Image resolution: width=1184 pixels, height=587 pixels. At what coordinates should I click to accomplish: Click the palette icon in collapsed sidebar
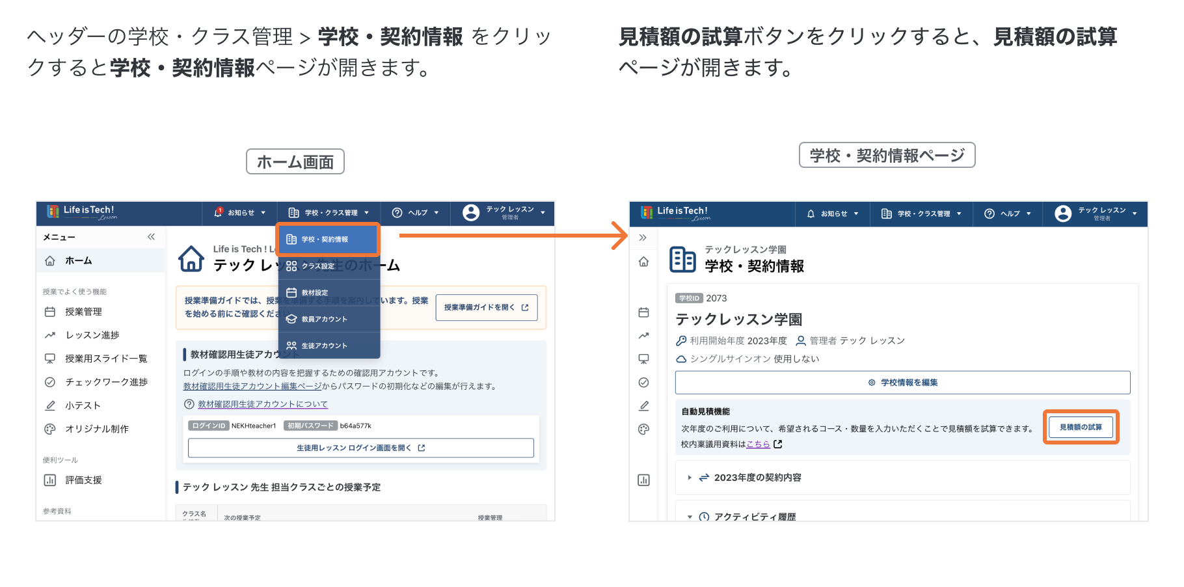(x=643, y=430)
